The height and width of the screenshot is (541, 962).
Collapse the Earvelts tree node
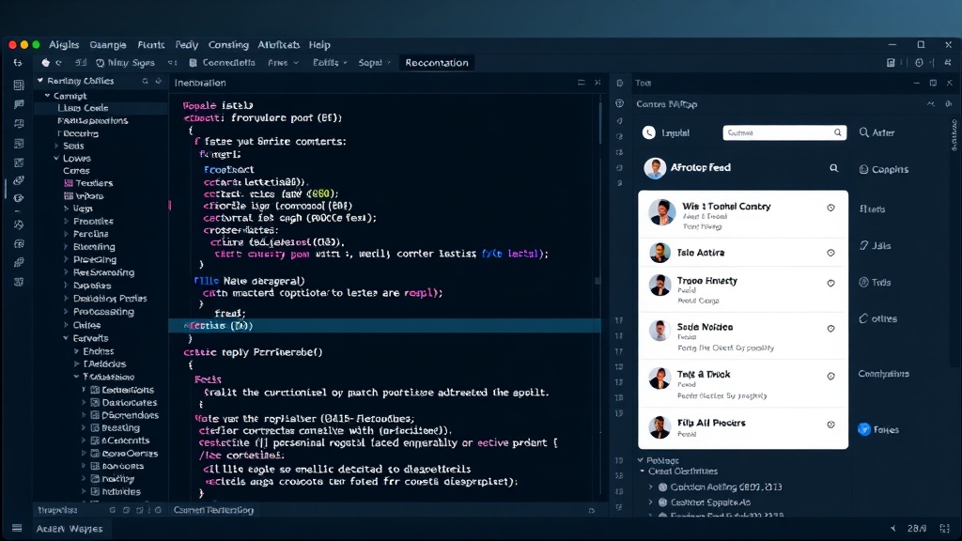coord(67,338)
